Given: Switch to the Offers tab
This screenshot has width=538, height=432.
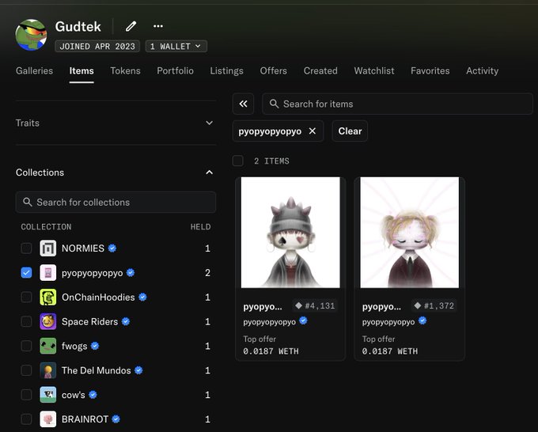Looking at the screenshot, I should [x=273, y=71].
